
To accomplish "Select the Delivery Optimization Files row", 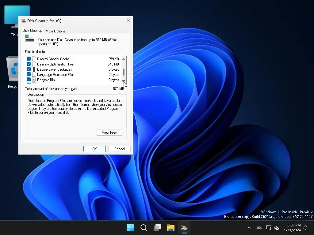I will 74,64.
